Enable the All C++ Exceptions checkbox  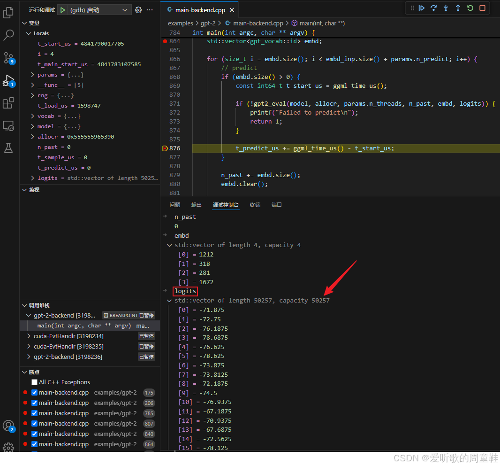coord(34,382)
